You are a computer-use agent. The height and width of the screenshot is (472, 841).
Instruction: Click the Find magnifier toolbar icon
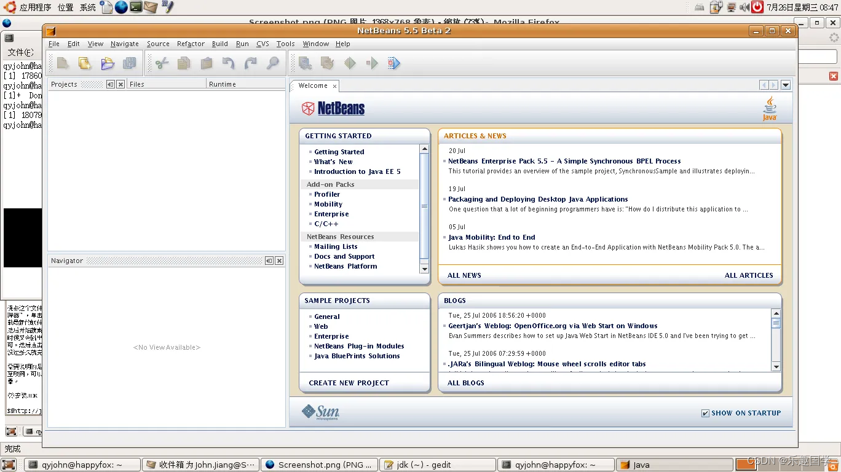coord(272,63)
